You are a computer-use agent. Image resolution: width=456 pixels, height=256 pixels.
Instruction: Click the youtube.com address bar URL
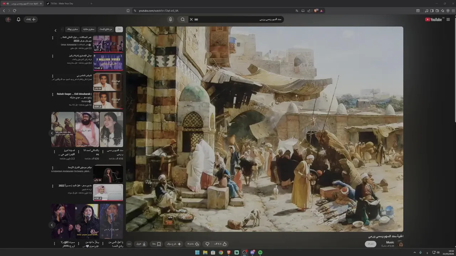pos(159,11)
